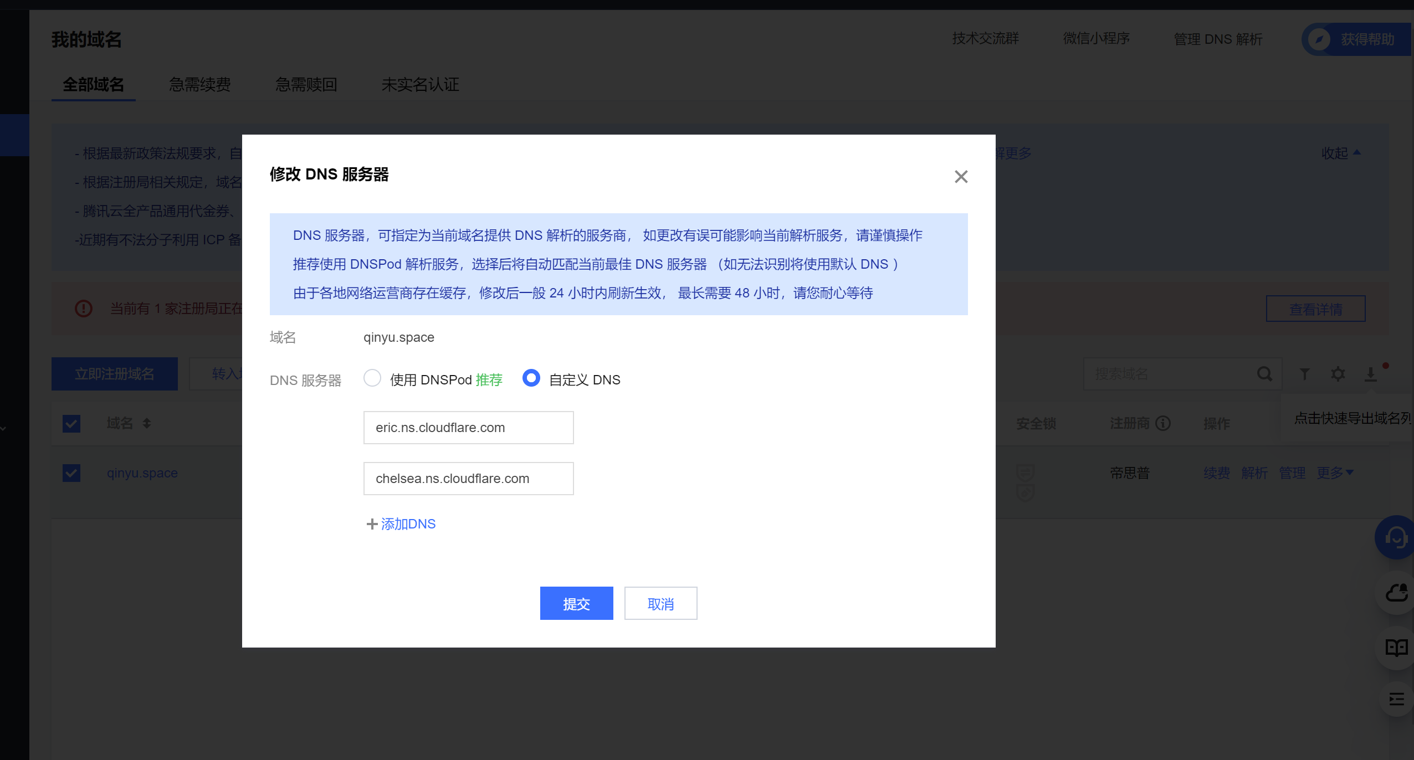Cancel the dialog with 取消 button

[x=660, y=603]
